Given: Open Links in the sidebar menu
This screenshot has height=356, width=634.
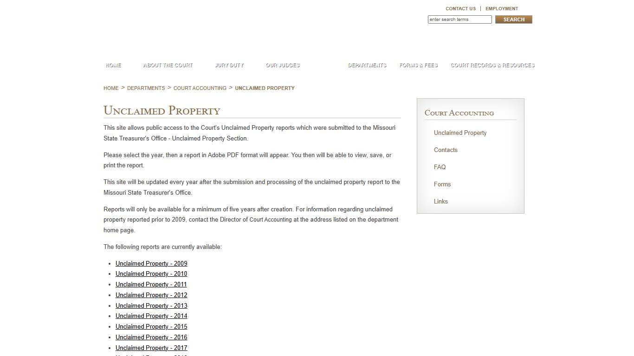Looking at the screenshot, I should coord(440,201).
